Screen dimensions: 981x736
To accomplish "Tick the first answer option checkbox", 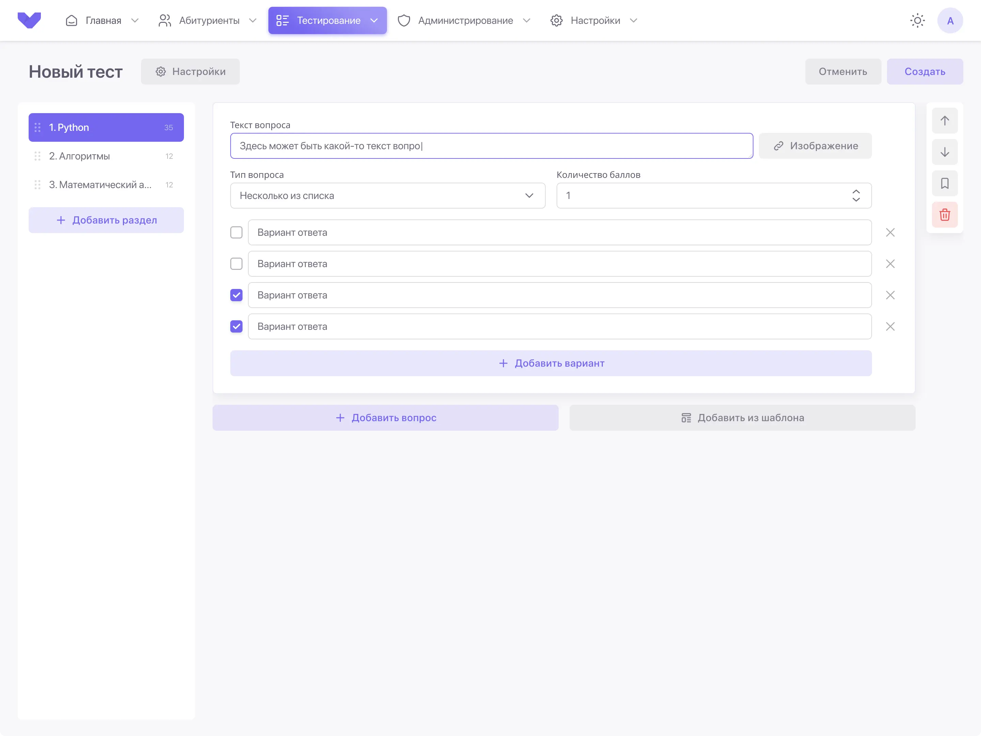I will pos(236,232).
